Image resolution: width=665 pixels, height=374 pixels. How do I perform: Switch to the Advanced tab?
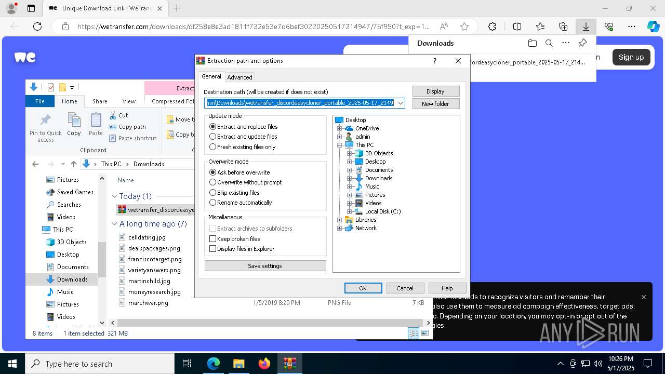tap(240, 77)
